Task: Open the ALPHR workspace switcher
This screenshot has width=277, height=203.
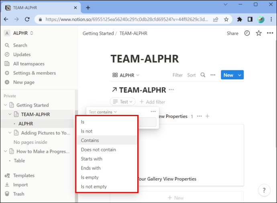Action: tap(19, 33)
